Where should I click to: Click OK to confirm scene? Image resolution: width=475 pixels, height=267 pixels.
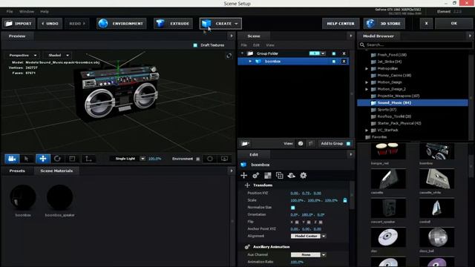coord(453,24)
